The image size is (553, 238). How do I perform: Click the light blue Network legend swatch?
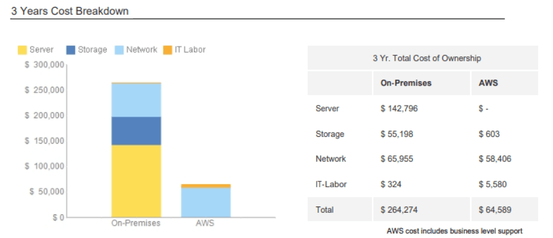(119, 50)
